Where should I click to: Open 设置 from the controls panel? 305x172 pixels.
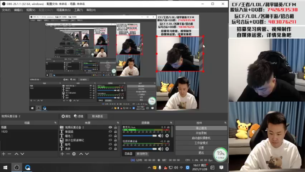click(x=201, y=148)
